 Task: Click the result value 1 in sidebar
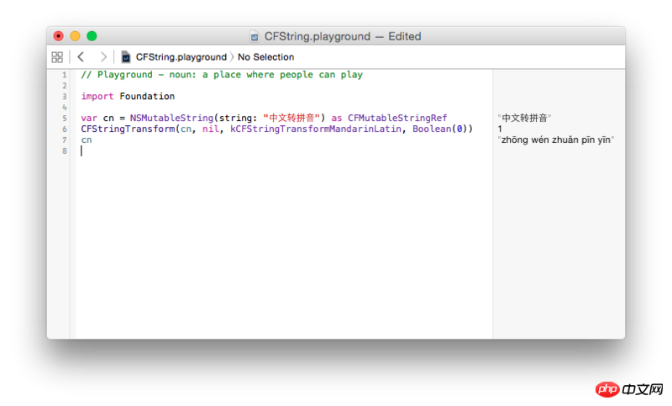pos(500,129)
